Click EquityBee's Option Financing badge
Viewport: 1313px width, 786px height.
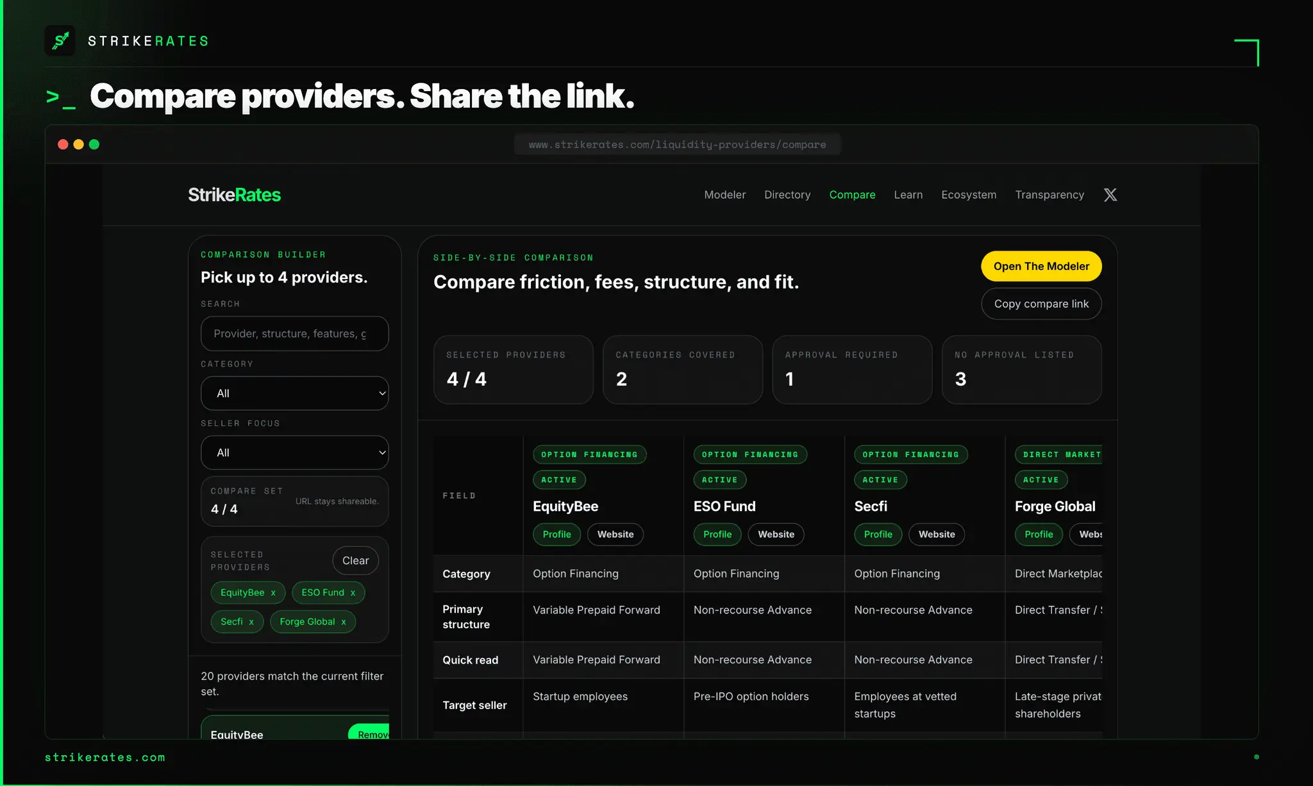coord(589,455)
